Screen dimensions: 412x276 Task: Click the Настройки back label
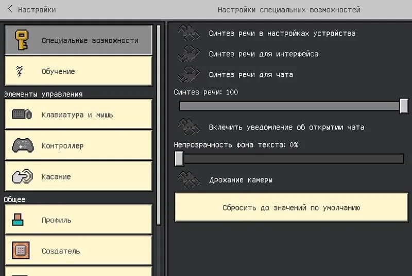click(x=37, y=10)
